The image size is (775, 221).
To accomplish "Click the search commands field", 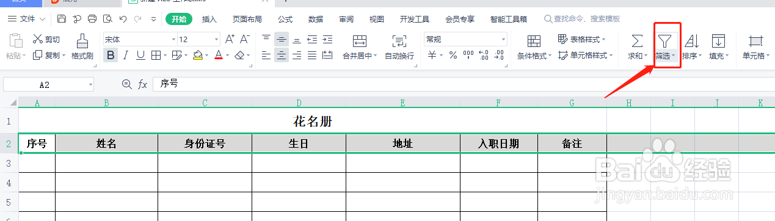I will tap(582, 19).
